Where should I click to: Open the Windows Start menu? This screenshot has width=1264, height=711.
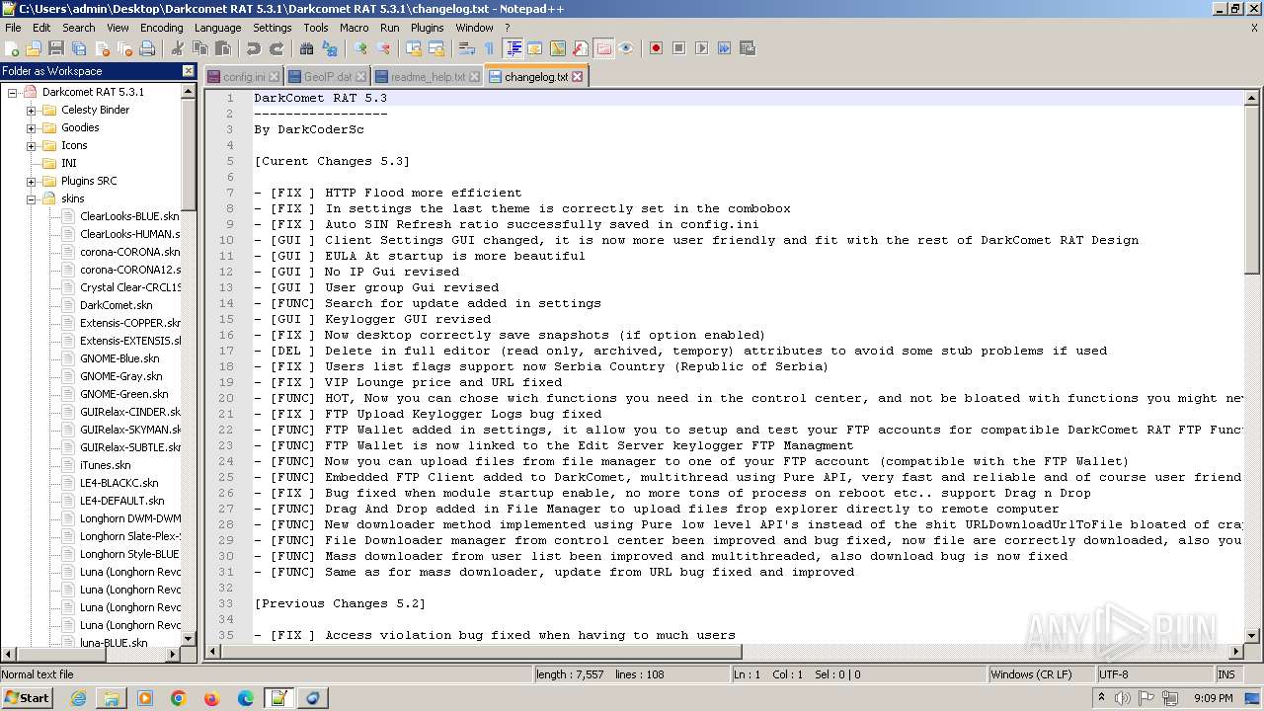28,697
